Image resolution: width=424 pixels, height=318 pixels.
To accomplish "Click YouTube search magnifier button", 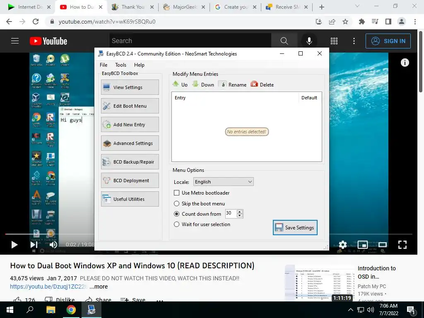I will click(x=284, y=41).
